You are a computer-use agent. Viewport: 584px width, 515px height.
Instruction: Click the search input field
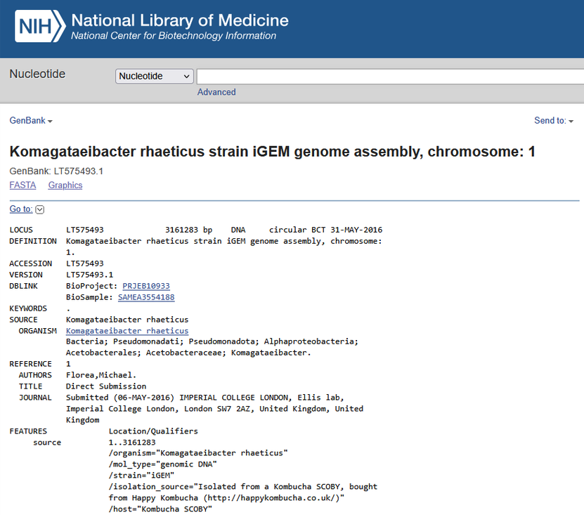click(390, 77)
